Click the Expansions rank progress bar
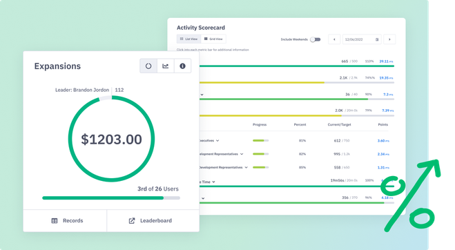 pyautogui.click(x=111, y=198)
